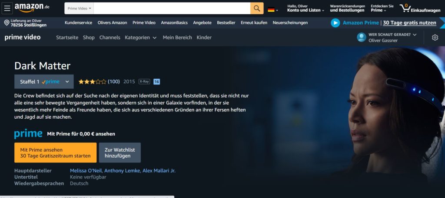The height and width of the screenshot is (198, 445).
Task: Click the Dark Matter title
Action: point(42,66)
